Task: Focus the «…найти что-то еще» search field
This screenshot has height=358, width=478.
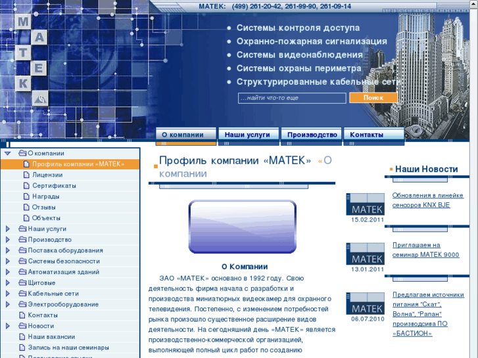Action: click(x=292, y=98)
